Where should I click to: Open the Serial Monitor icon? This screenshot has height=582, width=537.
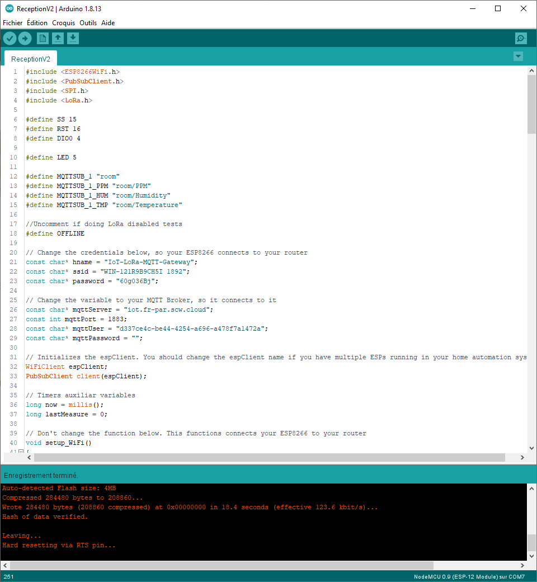click(x=521, y=38)
